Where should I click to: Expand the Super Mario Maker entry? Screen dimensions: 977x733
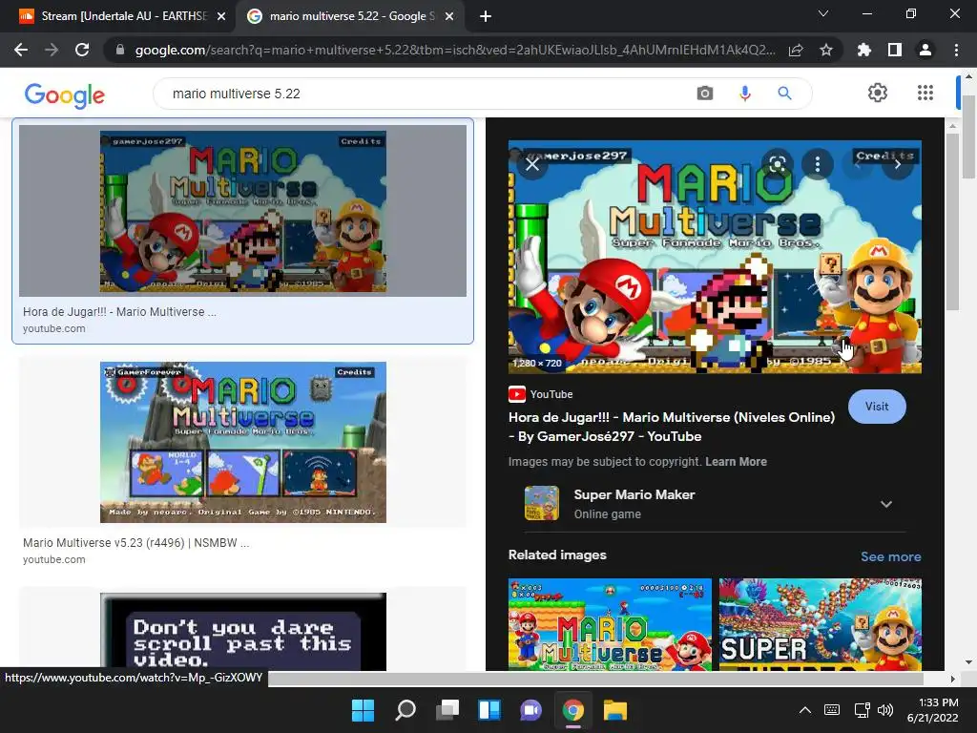pos(886,504)
